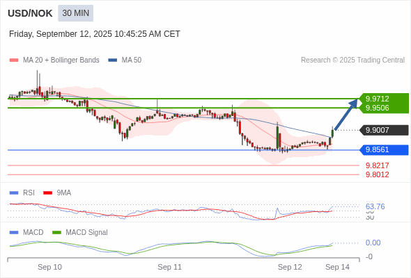This screenshot has height=278, width=411.
Task: Click the red 9MA legend swatch
Action: coord(47,193)
